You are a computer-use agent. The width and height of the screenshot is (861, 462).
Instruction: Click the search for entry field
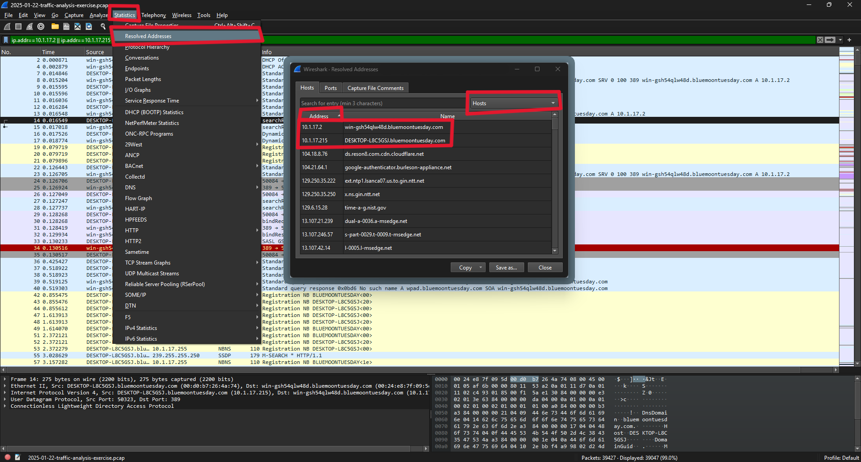(x=381, y=103)
